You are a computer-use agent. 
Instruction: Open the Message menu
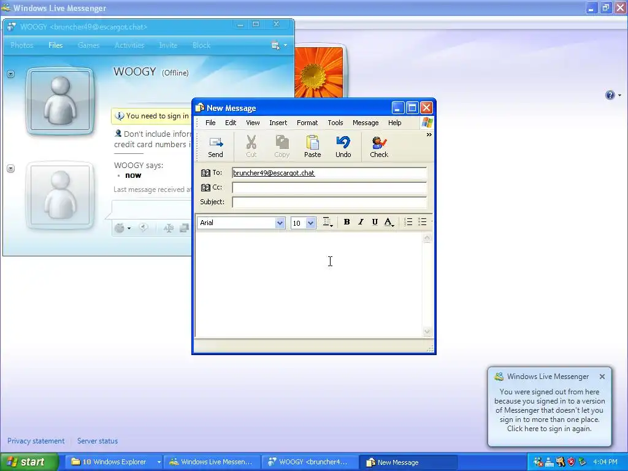coord(366,123)
